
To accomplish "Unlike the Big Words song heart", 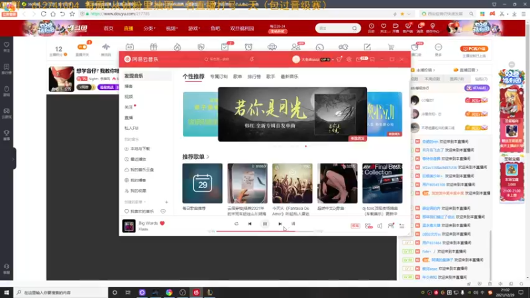I will coord(162,223).
